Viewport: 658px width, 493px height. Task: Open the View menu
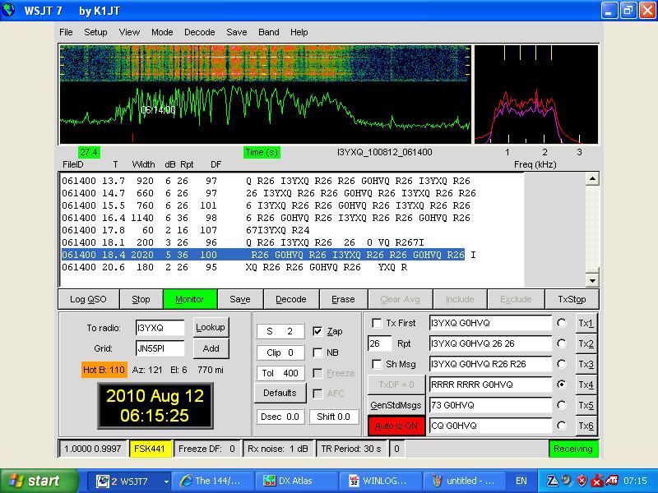tap(129, 32)
